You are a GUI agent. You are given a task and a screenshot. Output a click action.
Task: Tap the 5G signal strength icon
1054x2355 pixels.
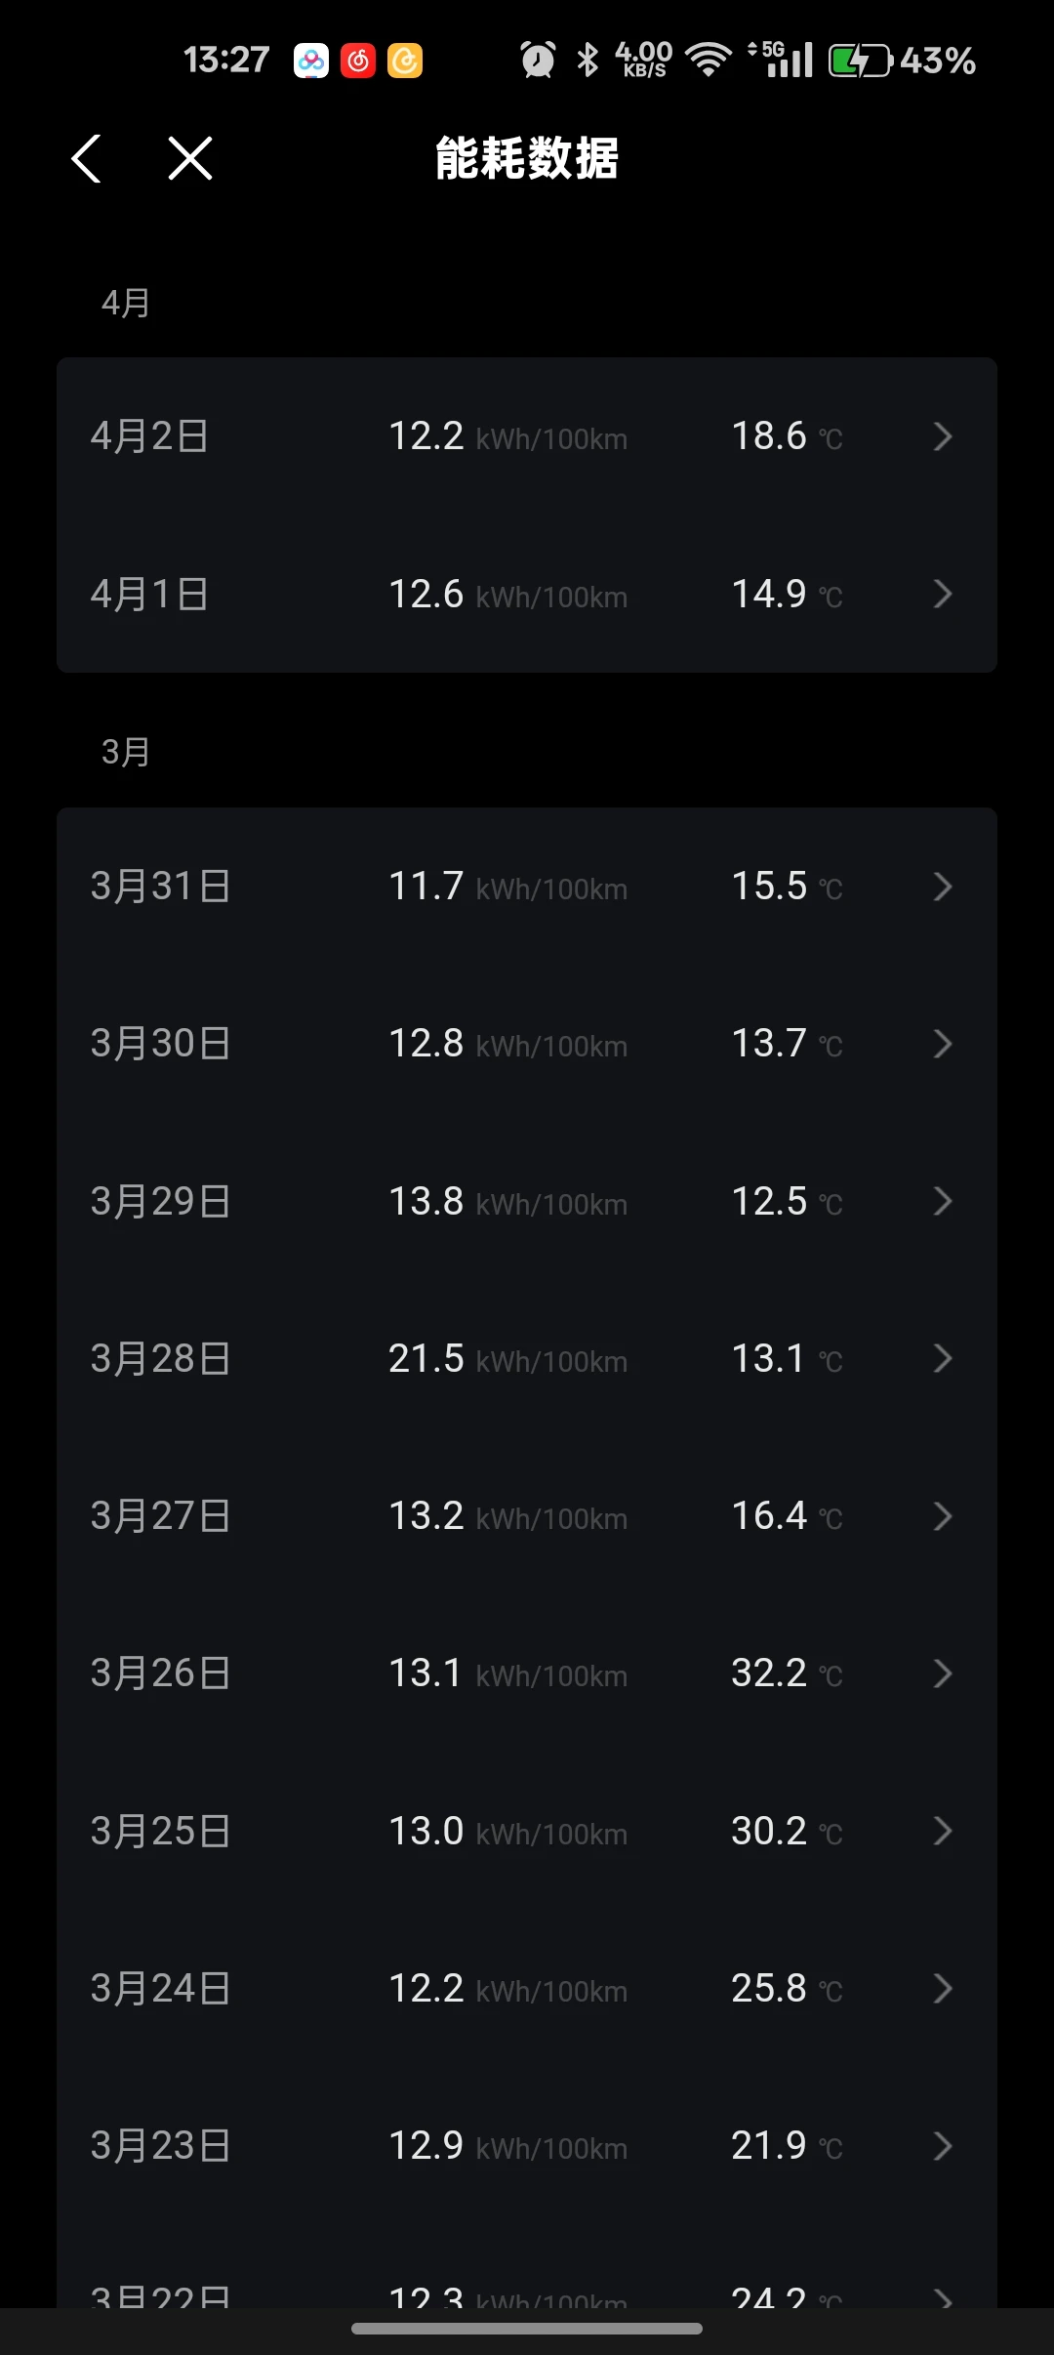pyautogui.click(x=781, y=60)
